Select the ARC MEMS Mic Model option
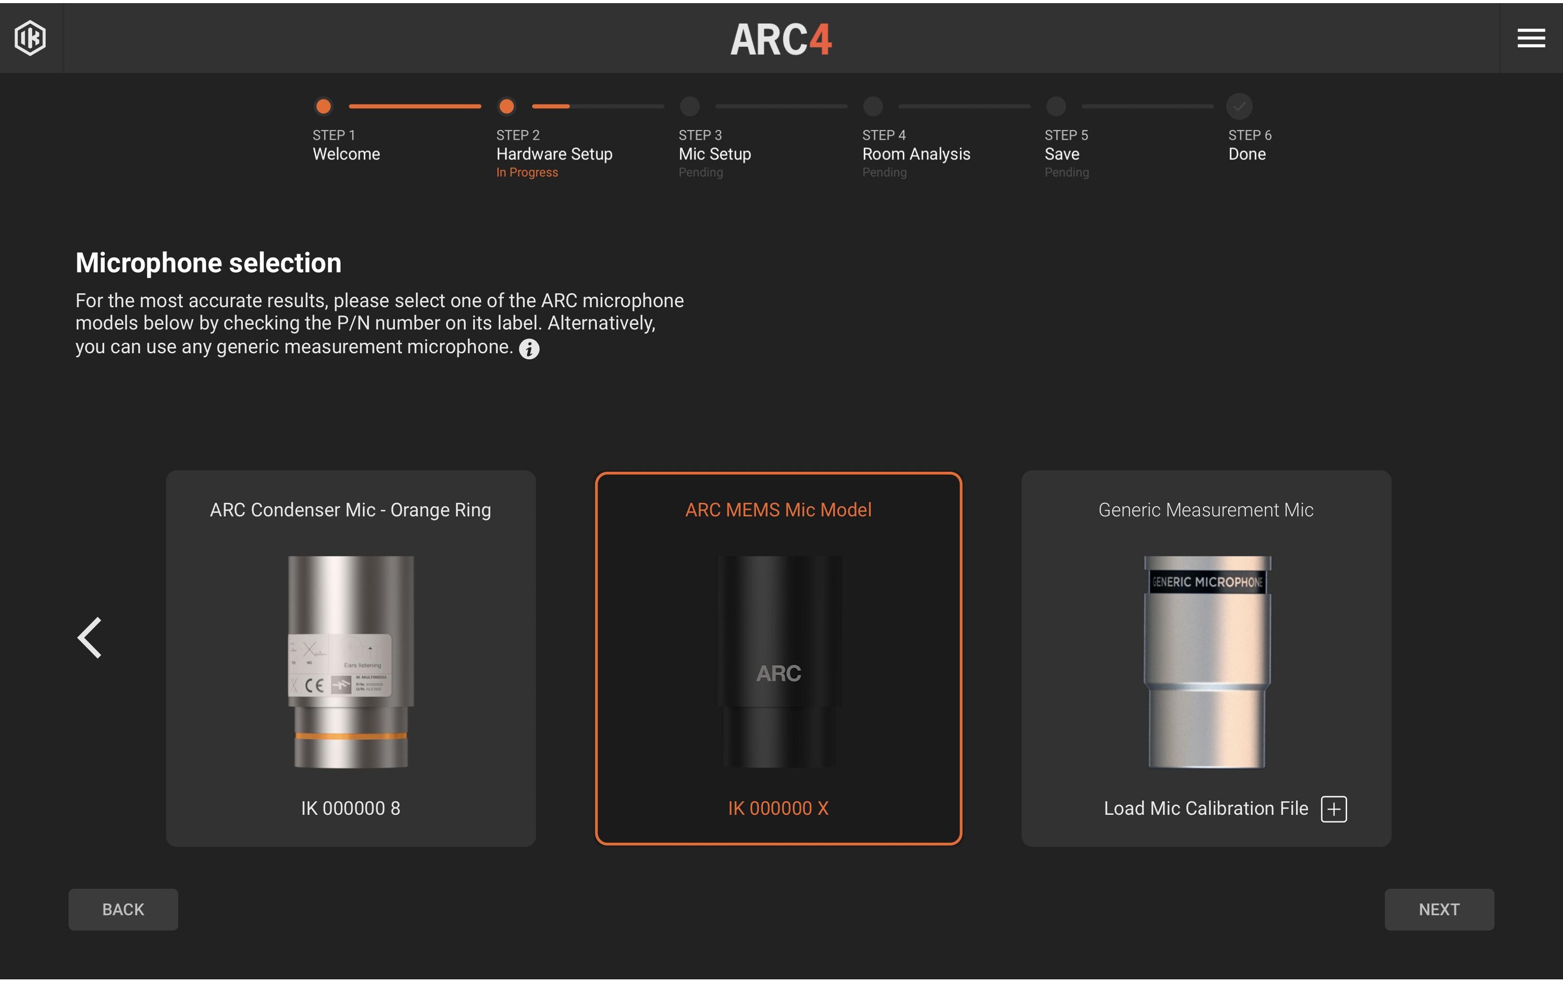This screenshot has height=983, width=1563. click(778, 659)
